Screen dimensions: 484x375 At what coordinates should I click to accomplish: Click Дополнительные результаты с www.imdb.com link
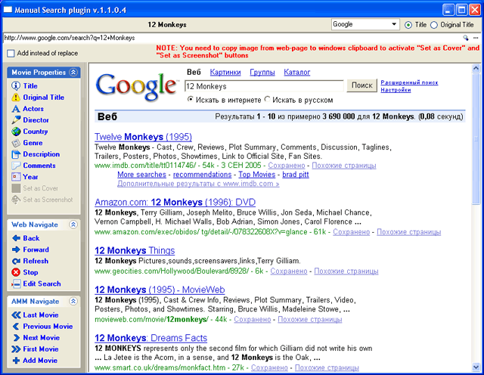pyautogui.click(x=198, y=184)
